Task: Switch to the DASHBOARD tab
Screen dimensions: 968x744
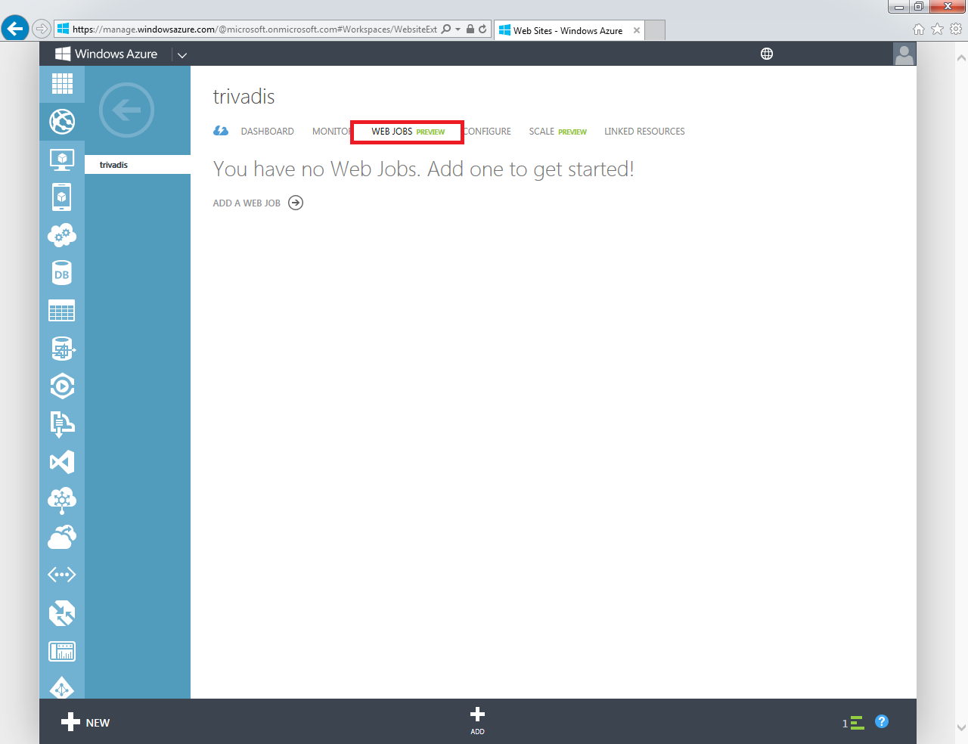Action: 267,132
